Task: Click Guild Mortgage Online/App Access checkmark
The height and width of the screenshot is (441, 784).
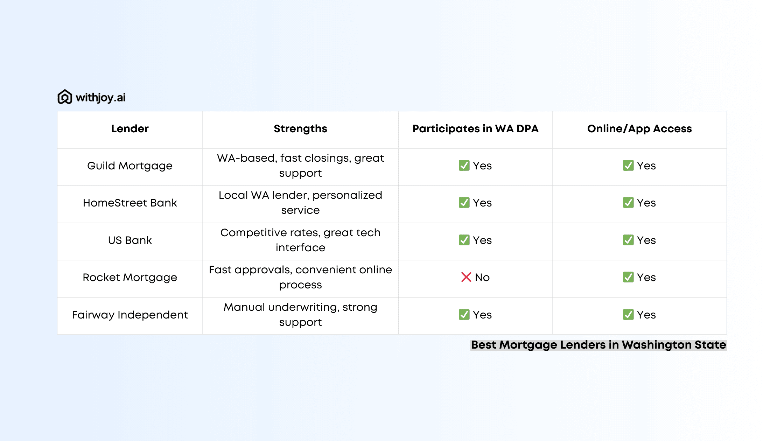Action: click(628, 166)
